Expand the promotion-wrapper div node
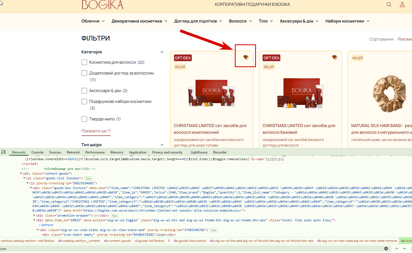This screenshot has width=412, height=253. (x=34, y=215)
